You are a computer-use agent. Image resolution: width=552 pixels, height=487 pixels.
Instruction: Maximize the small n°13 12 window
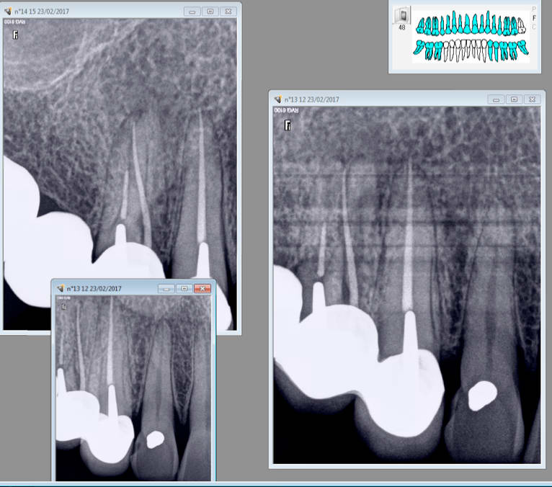tap(184, 288)
